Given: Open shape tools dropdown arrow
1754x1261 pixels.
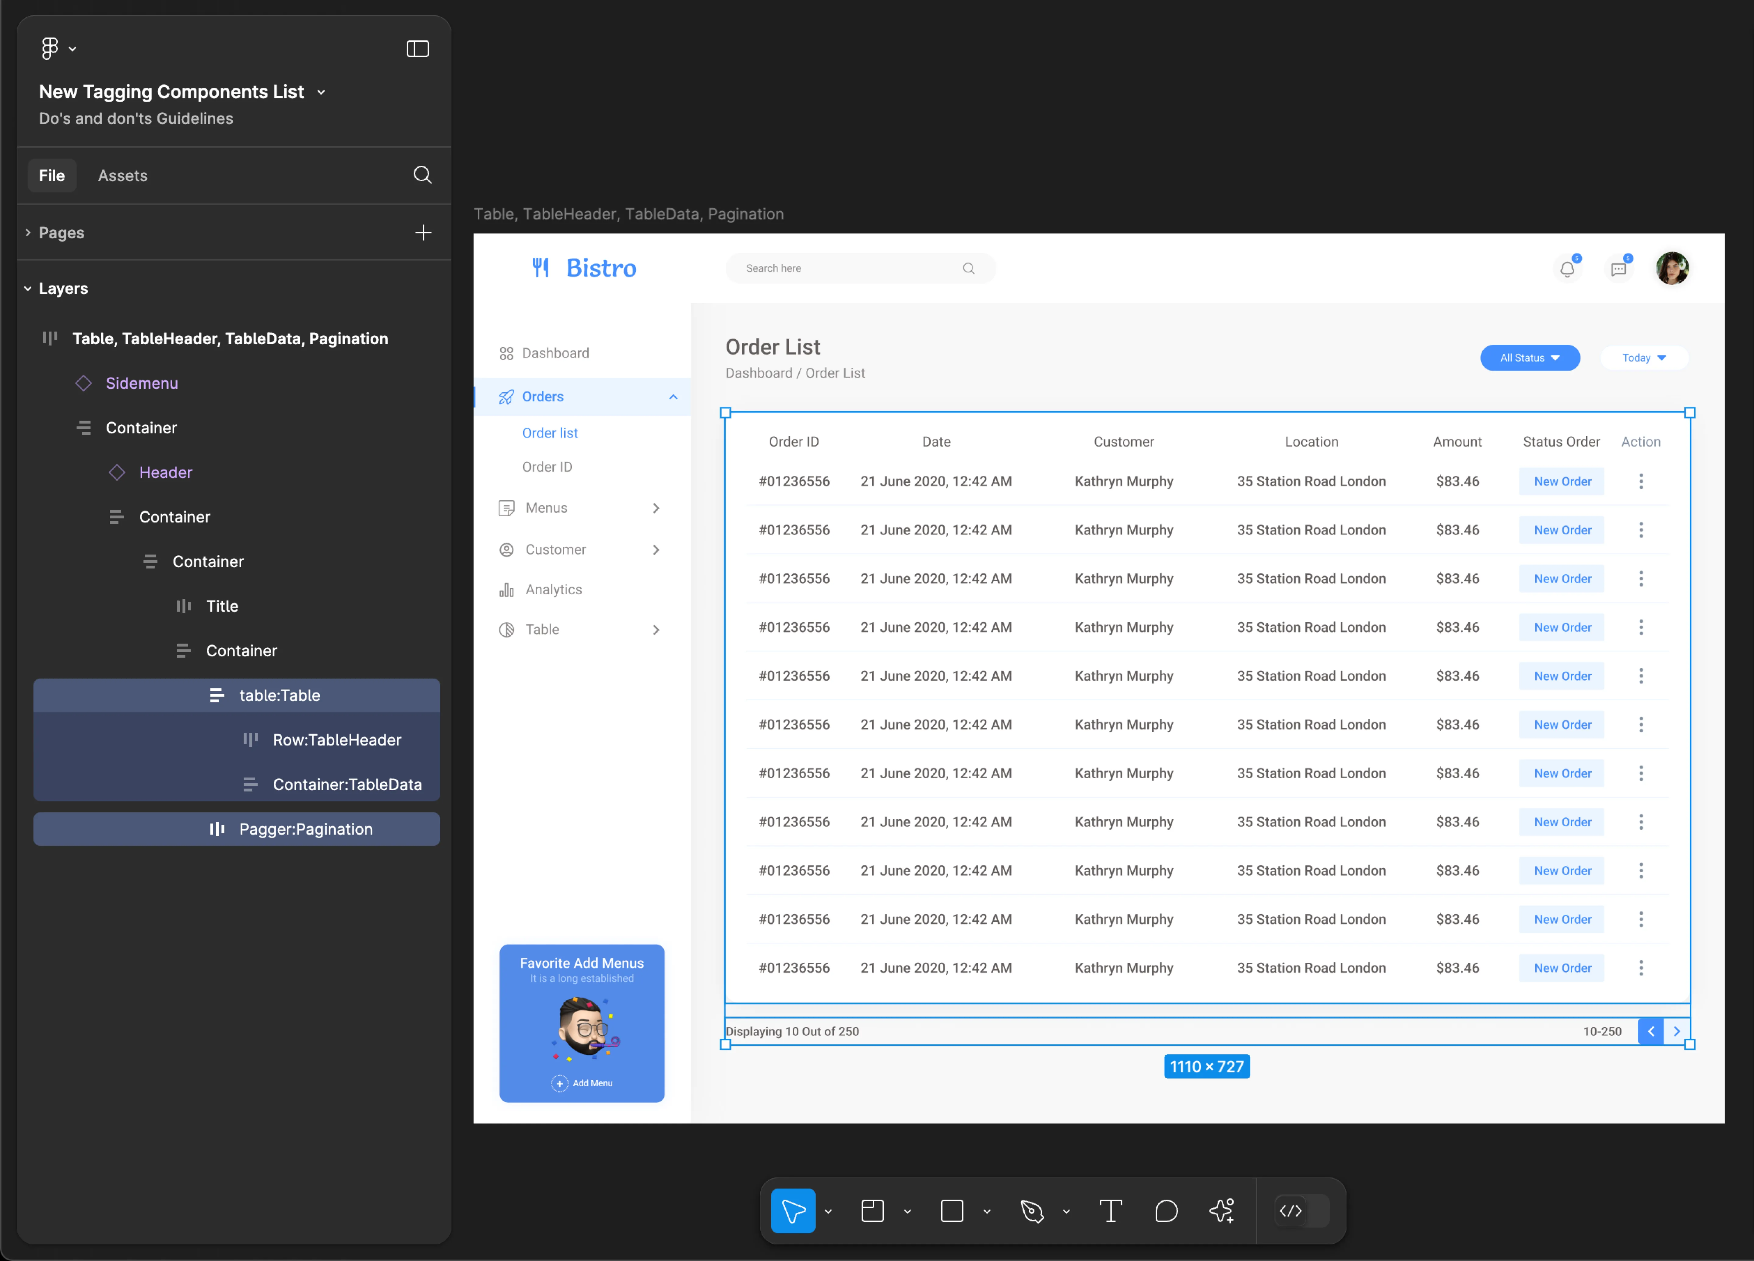Looking at the screenshot, I should click(987, 1211).
